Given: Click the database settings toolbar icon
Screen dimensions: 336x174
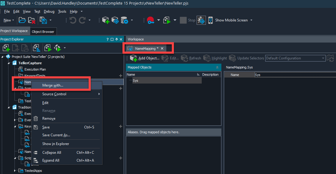Looking at the screenshot, I should 125,20.
